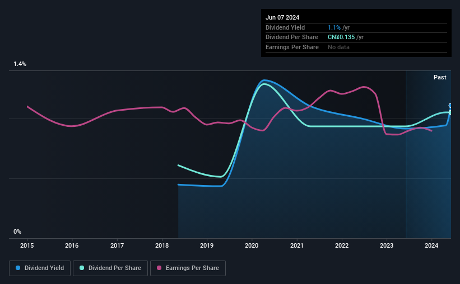Toggle the Dividend Per Share series
Image resolution: width=460 pixels, height=284 pixels.
pos(110,268)
